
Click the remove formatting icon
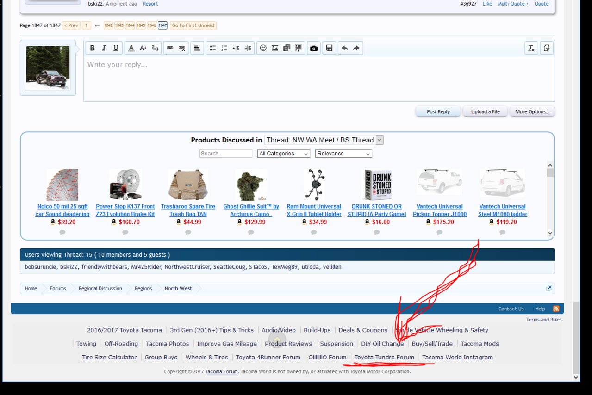click(531, 48)
